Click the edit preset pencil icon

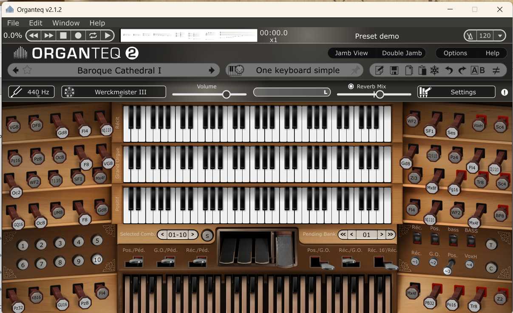tap(380, 70)
